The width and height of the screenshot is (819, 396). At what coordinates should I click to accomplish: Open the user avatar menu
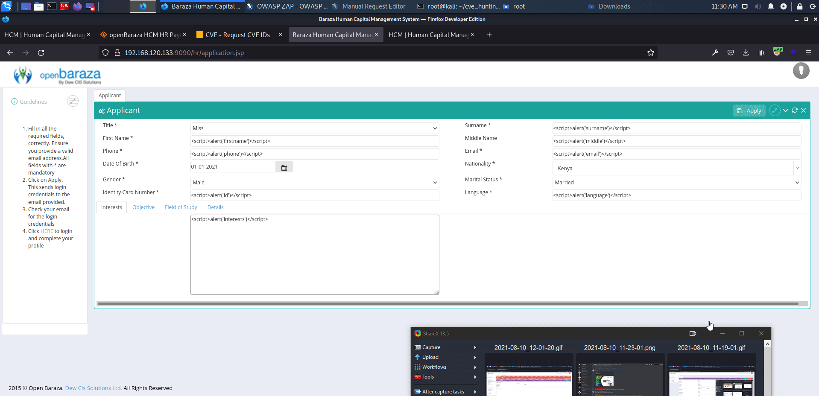click(x=801, y=71)
